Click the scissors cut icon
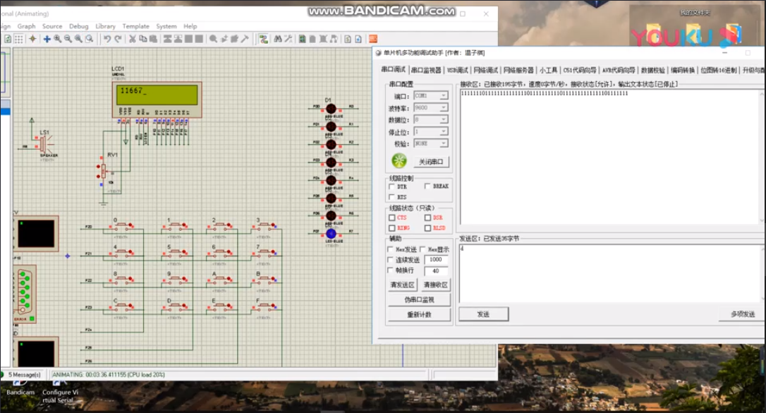766x413 pixels. click(133, 39)
